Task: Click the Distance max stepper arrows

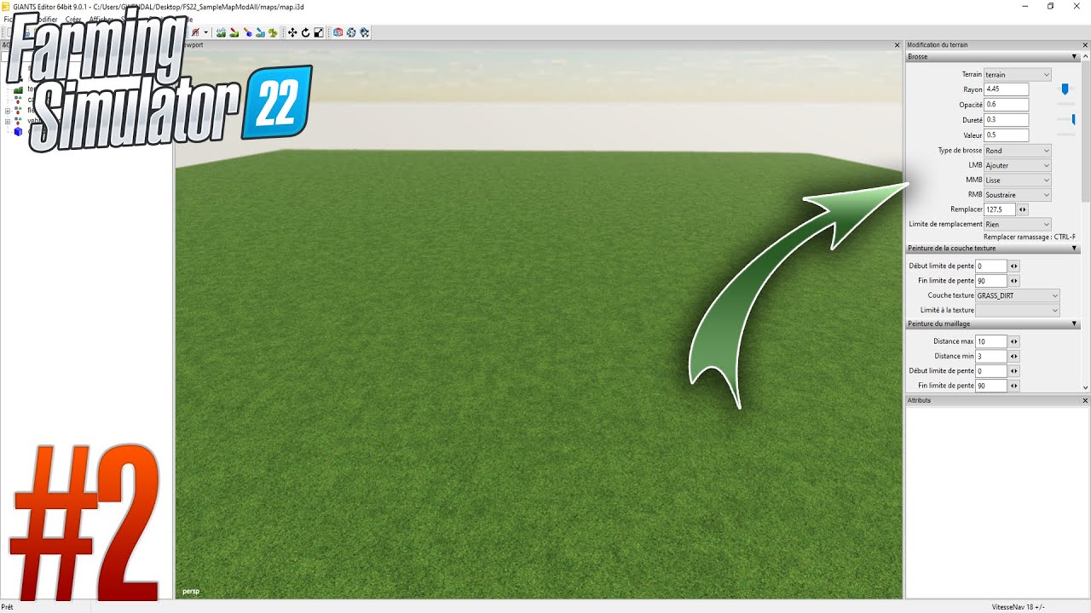Action: tap(1014, 341)
